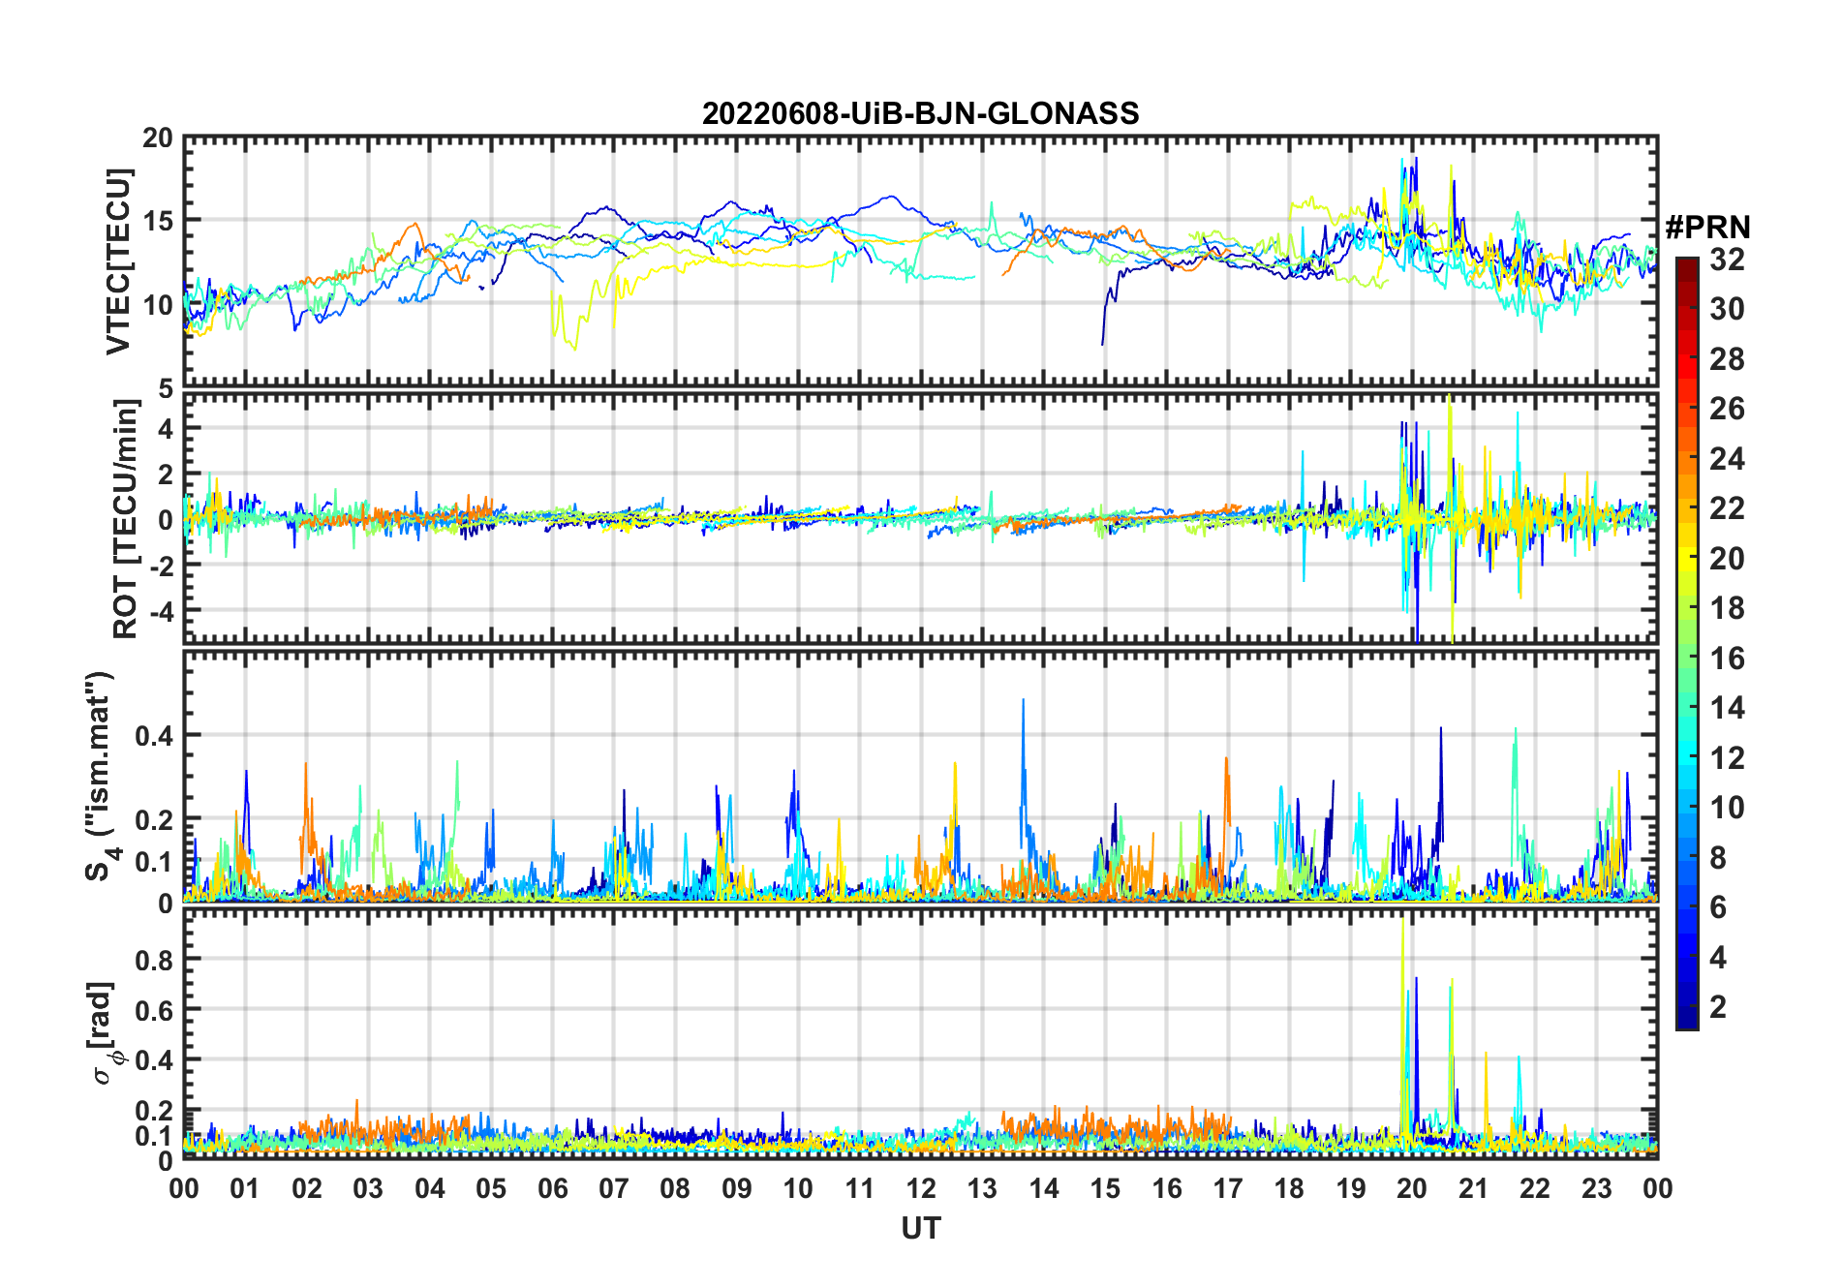Select hour 09 on the UT axis
Image resolution: width=1842 pixels, height=1288 pixels.
coord(737,1188)
